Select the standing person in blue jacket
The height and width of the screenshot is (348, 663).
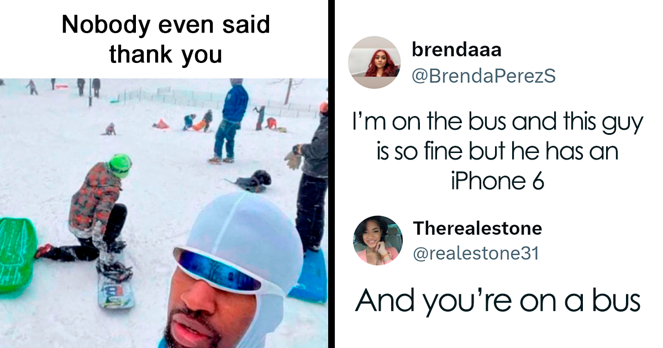[x=229, y=122]
